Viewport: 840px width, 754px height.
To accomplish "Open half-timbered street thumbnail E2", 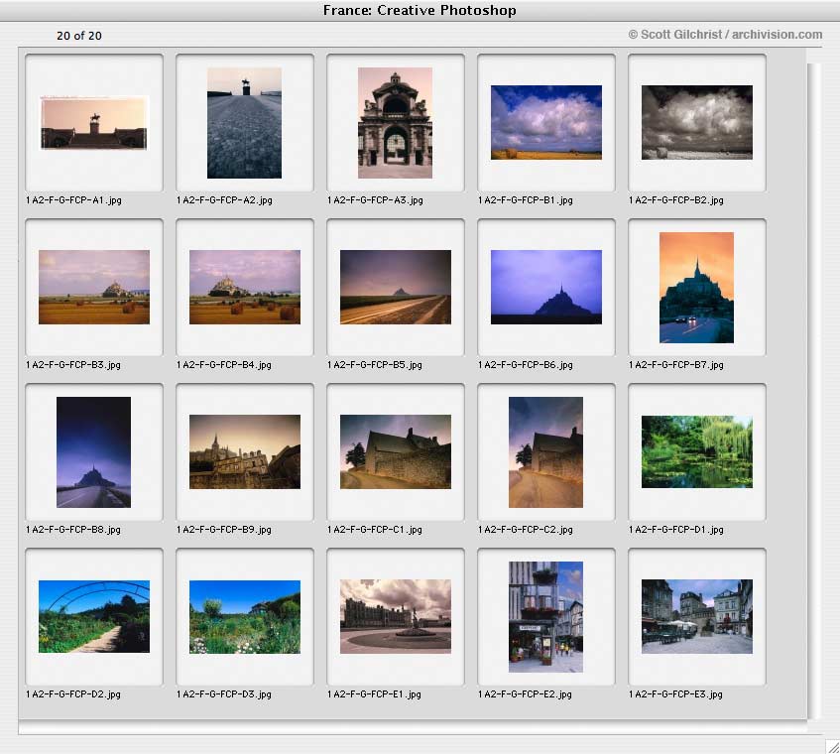I will click(545, 617).
